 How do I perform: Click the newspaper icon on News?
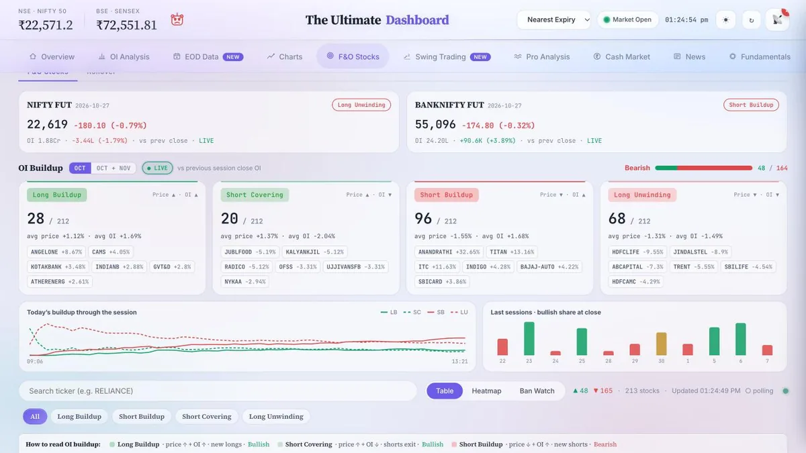[677, 57]
